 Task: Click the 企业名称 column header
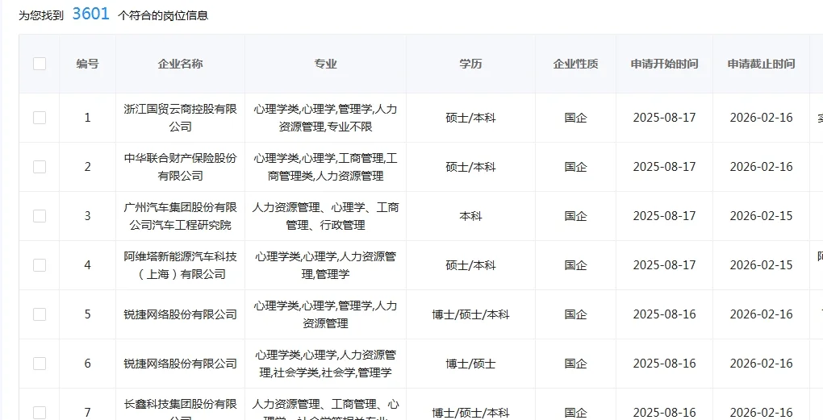pyautogui.click(x=180, y=64)
